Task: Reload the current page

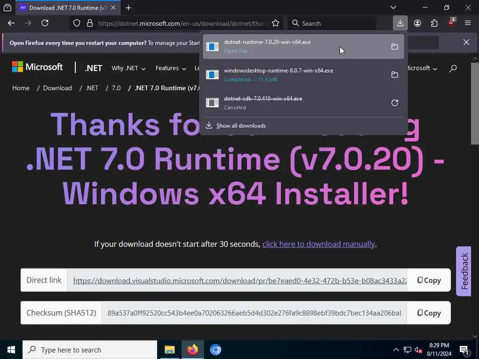Action: [x=45, y=23]
